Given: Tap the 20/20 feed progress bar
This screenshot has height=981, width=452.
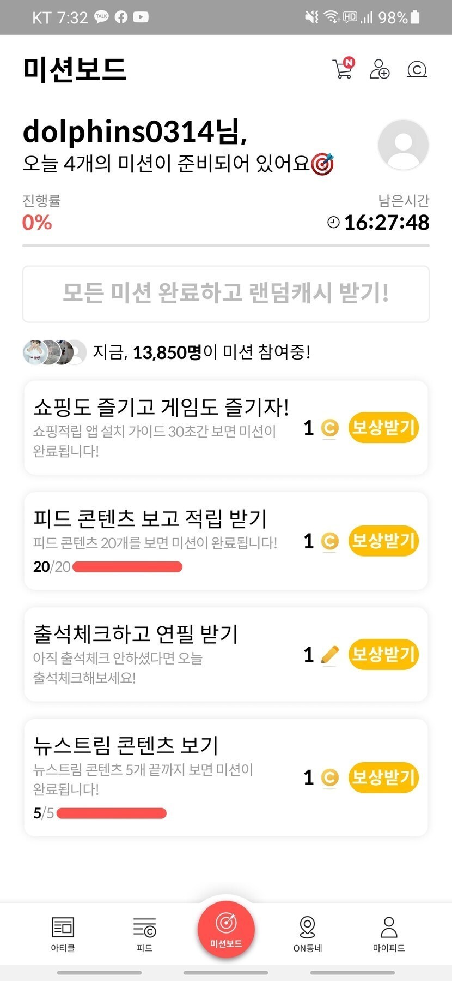Looking at the screenshot, I should 127,567.
